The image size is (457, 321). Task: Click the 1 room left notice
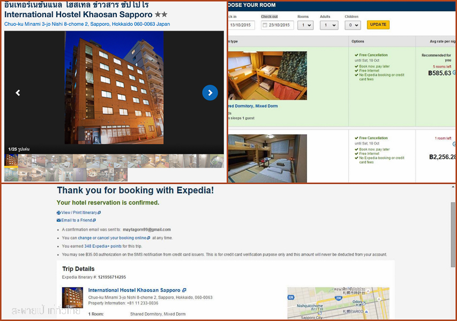coord(443,138)
